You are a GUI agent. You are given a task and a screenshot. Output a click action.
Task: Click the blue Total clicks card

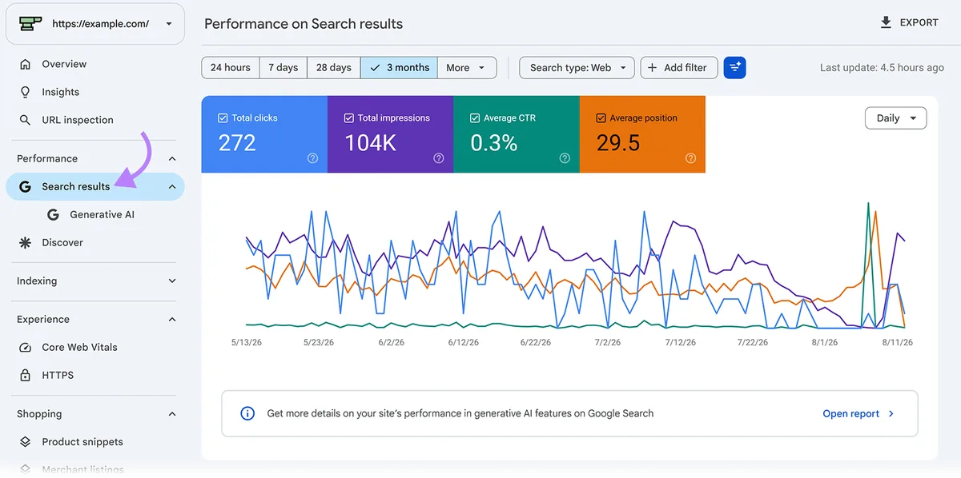click(x=264, y=134)
